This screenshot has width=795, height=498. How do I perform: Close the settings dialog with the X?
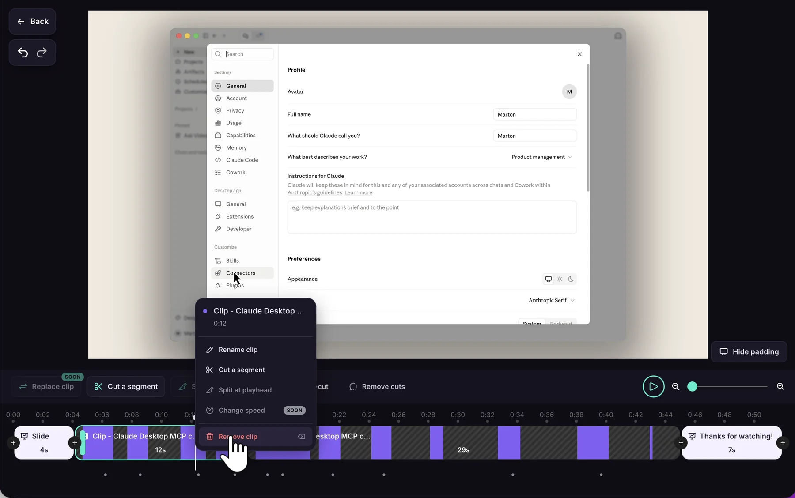coord(579,54)
